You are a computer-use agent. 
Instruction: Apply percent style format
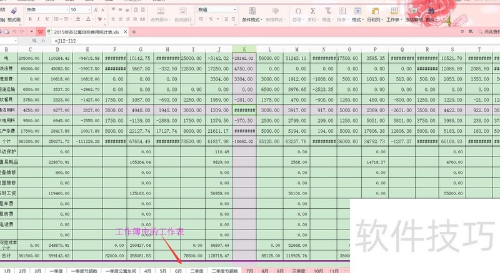pos(211,19)
